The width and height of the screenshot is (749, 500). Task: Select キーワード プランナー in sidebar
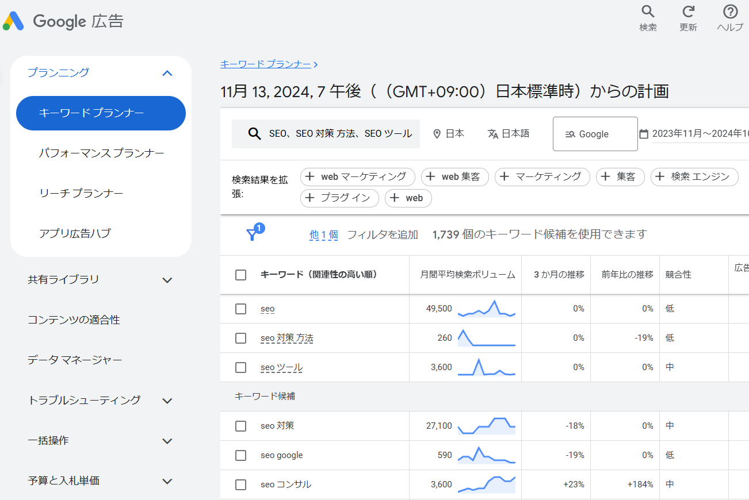[101, 113]
